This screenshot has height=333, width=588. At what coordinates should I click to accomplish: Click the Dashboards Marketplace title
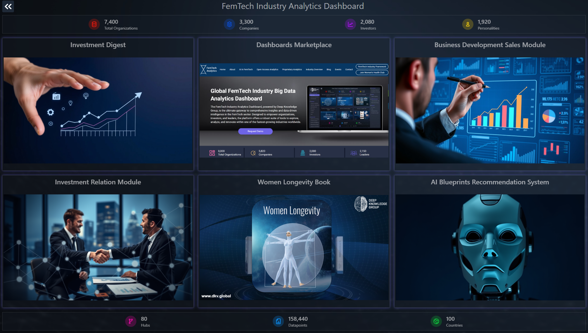[x=294, y=45]
